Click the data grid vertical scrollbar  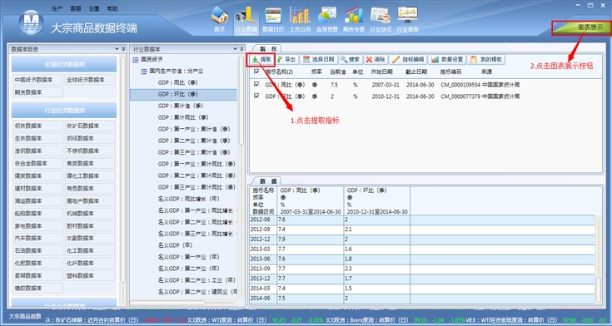coord(599,289)
